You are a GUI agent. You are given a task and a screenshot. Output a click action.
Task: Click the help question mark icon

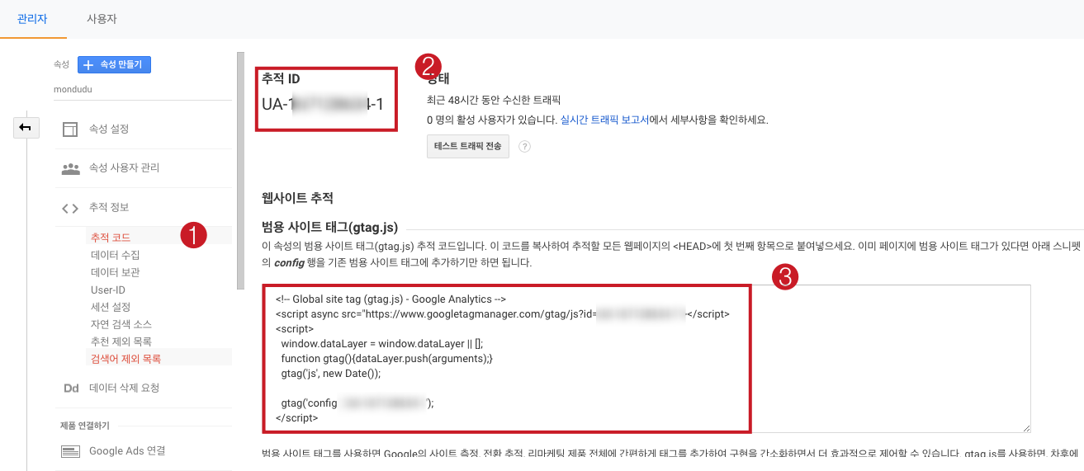524,147
